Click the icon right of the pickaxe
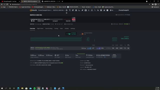 pyautogui.click(x=98, y=10)
